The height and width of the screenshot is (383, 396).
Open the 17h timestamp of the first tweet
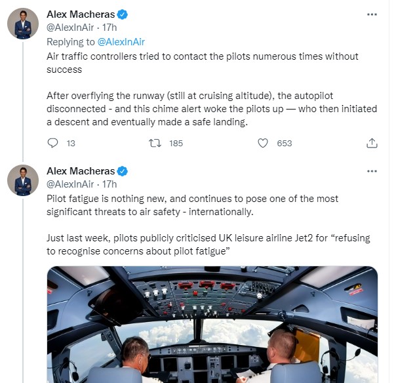(109, 28)
